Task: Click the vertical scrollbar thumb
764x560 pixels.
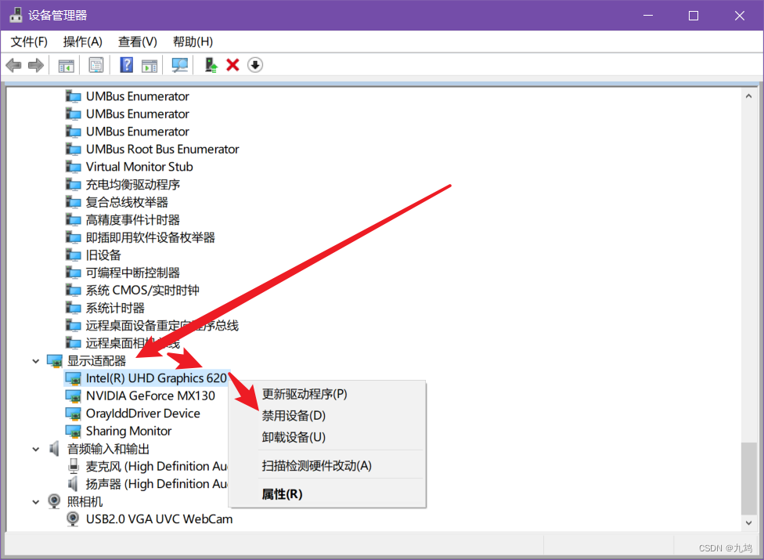Action: pyautogui.click(x=748, y=478)
